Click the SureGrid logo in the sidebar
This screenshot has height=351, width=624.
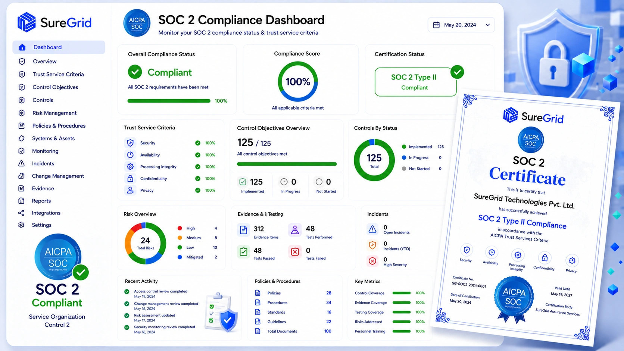tap(54, 22)
